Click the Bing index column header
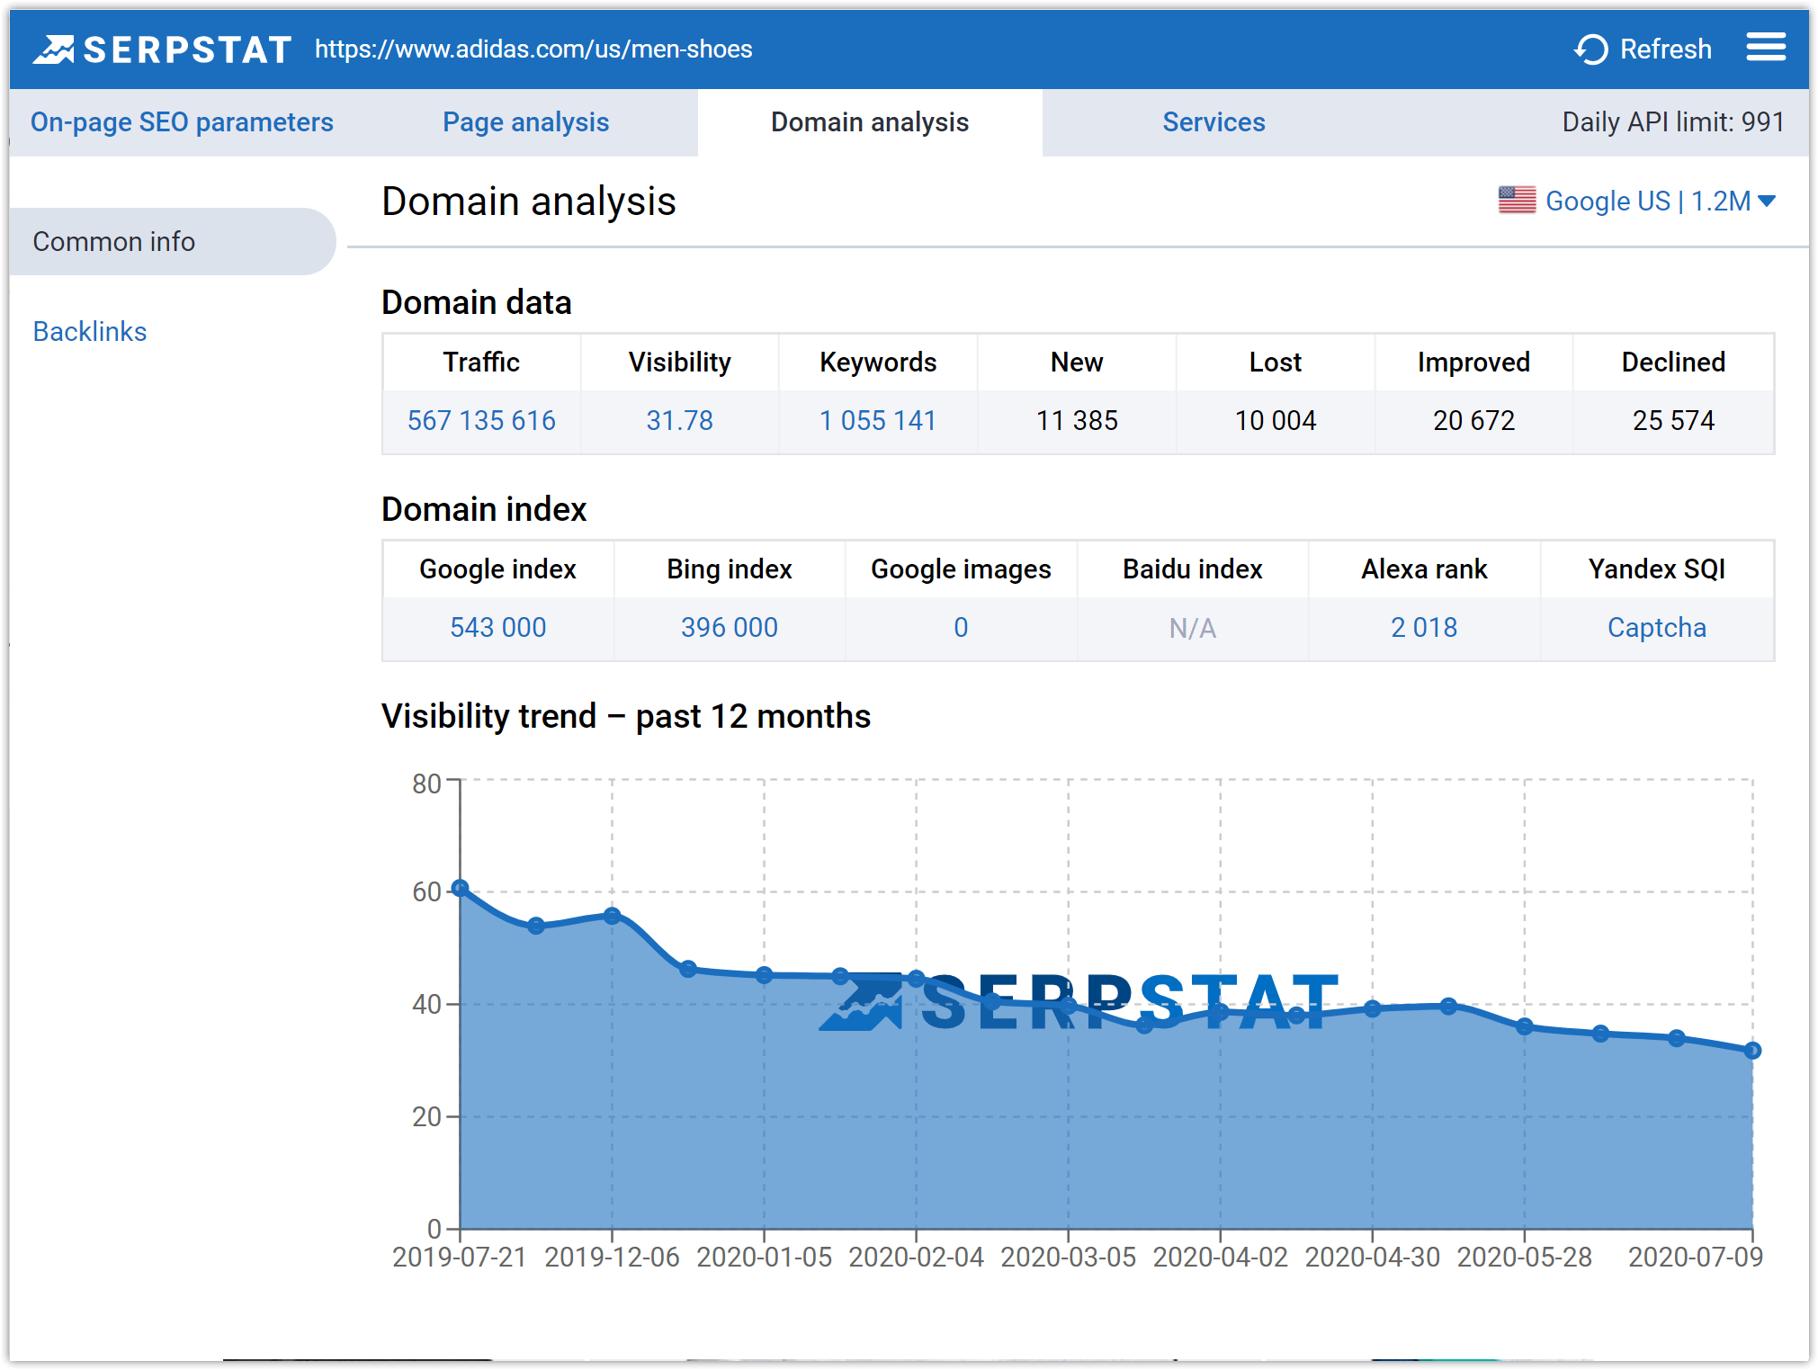1818x1370 pixels. 729,569
